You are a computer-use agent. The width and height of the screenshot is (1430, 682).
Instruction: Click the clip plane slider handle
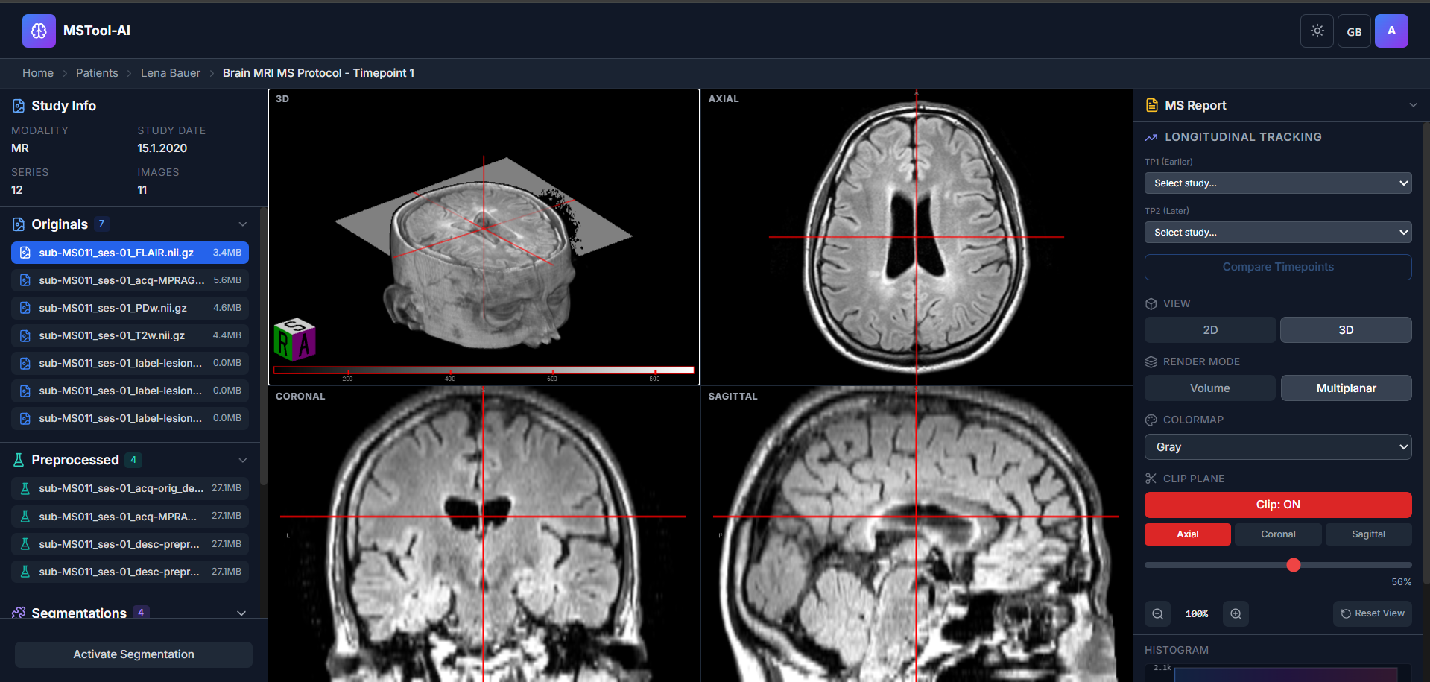point(1294,565)
